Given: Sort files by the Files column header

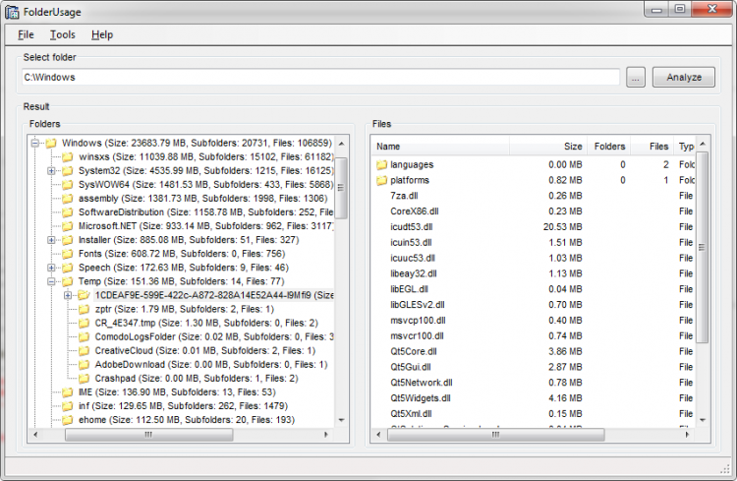Looking at the screenshot, I should (652, 147).
